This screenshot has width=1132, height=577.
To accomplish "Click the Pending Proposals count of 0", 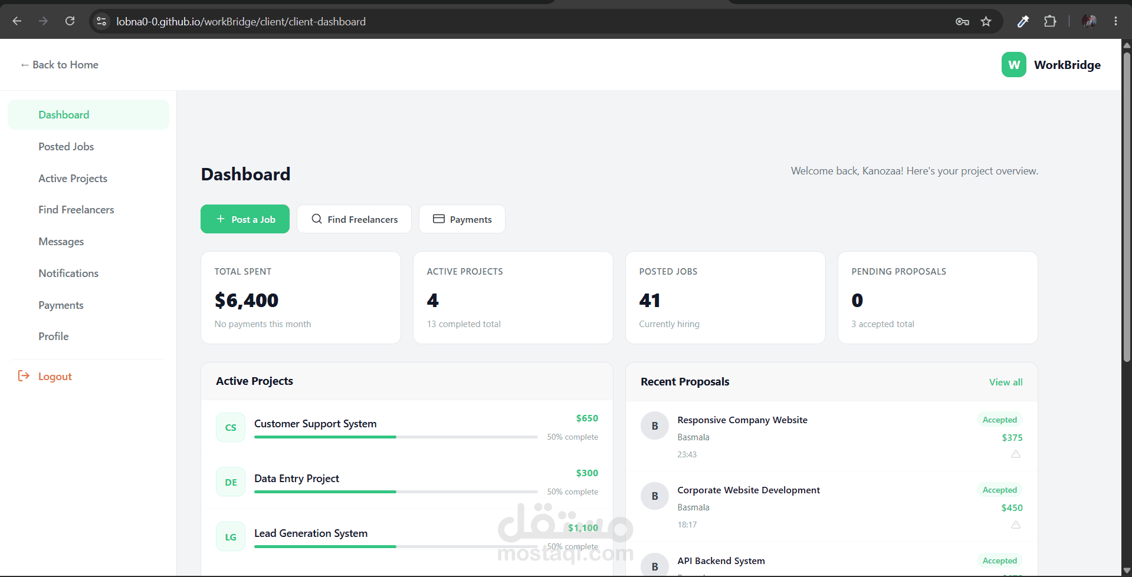I will [x=857, y=301].
